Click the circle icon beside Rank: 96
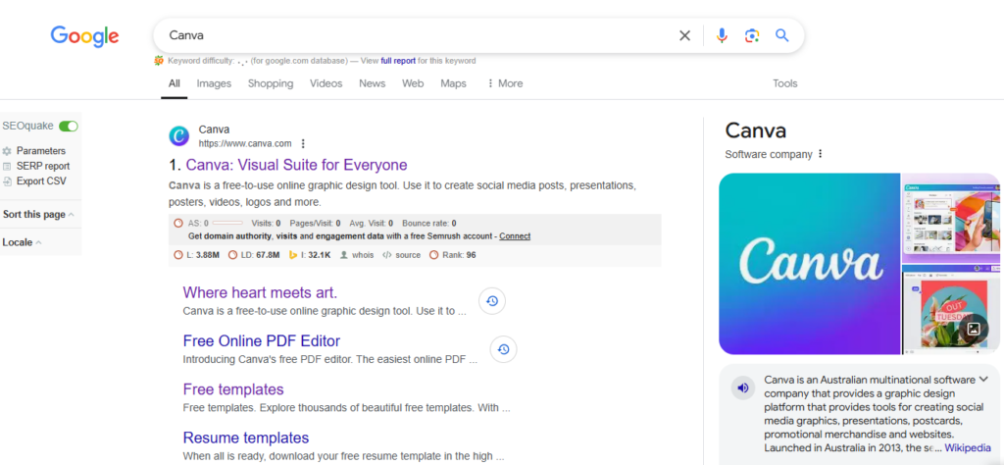 click(433, 255)
